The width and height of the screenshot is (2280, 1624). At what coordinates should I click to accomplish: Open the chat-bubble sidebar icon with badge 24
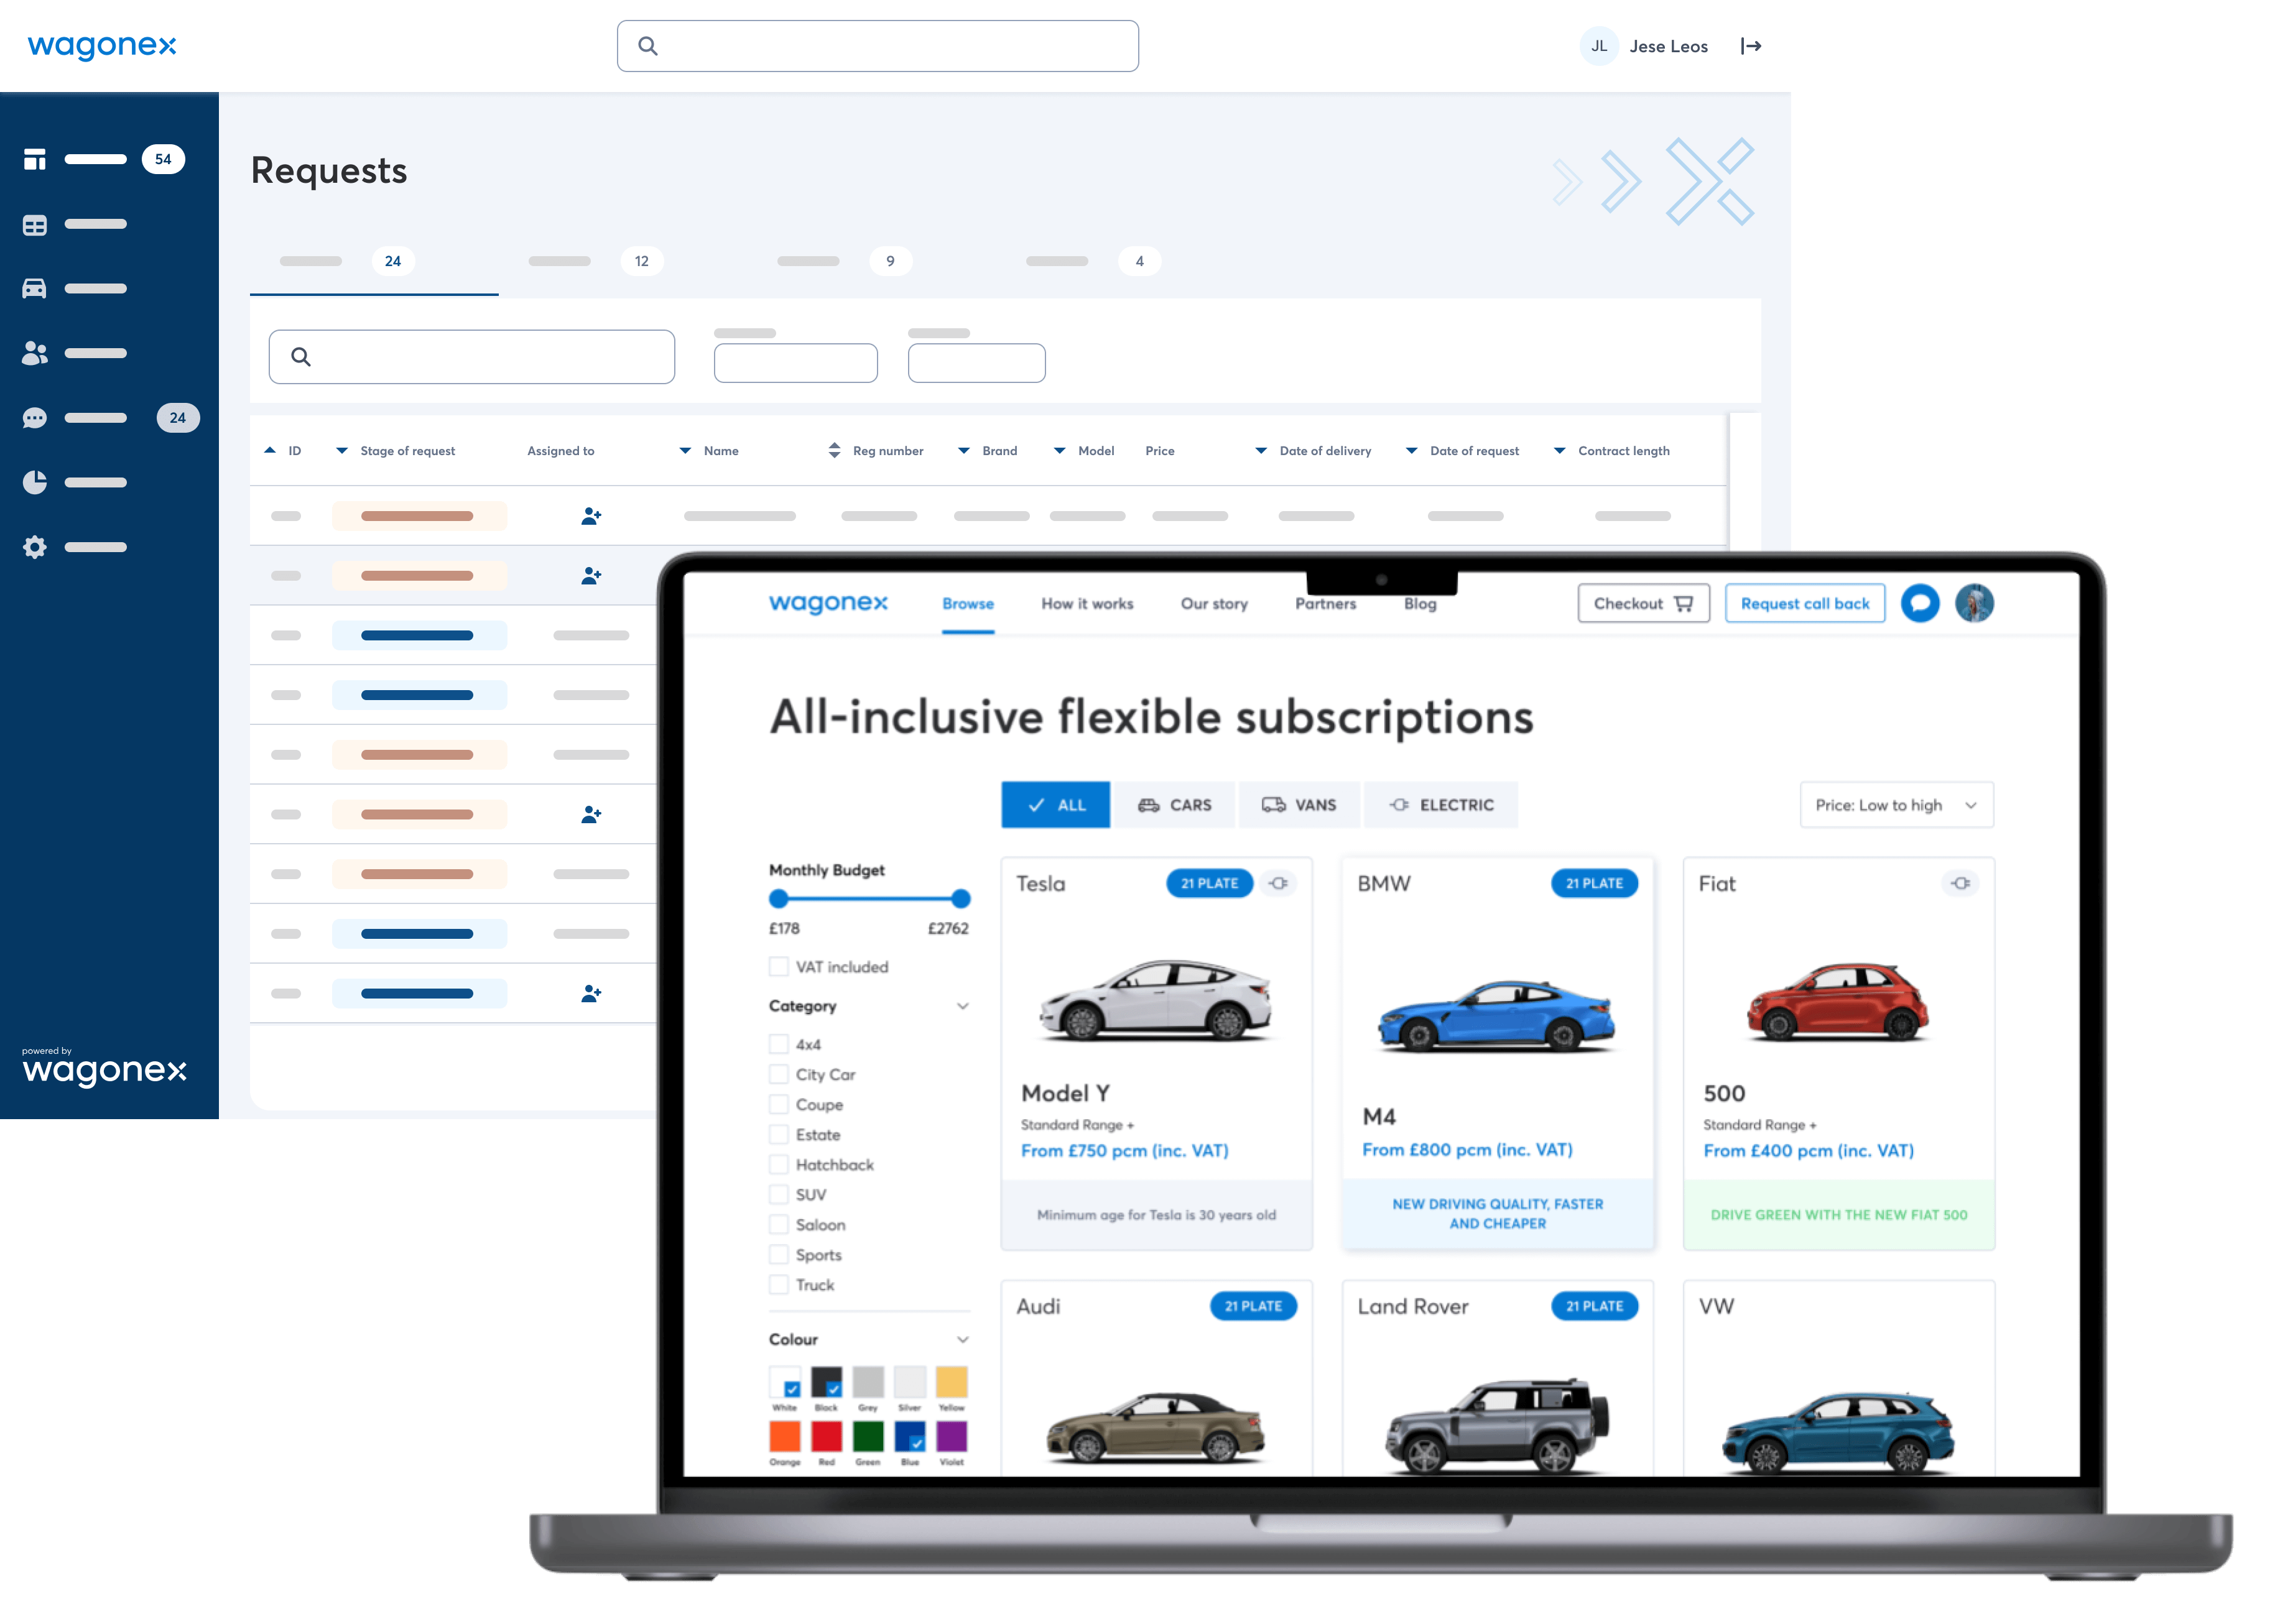click(x=35, y=418)
